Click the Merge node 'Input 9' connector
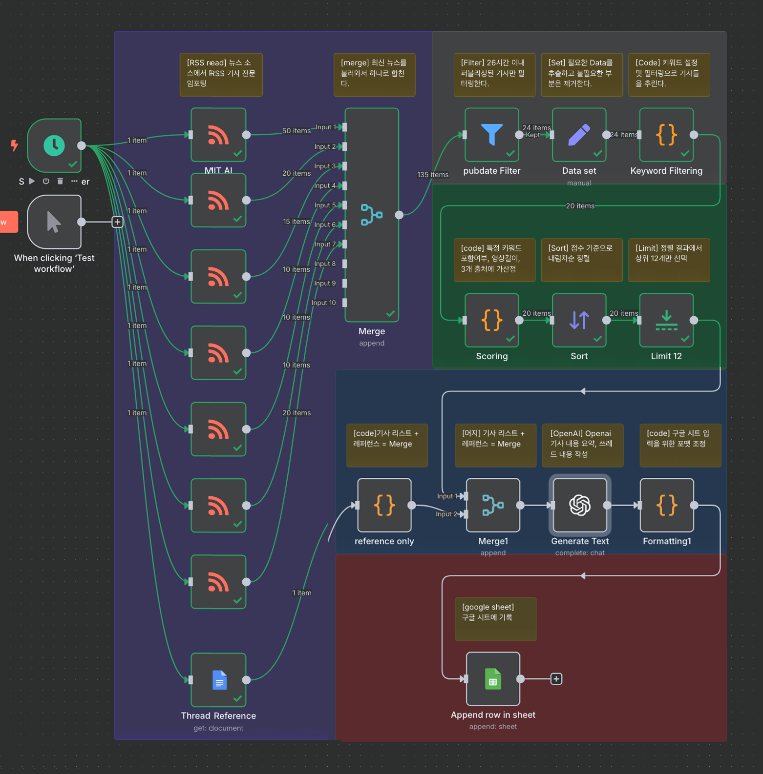 [344, 283]
